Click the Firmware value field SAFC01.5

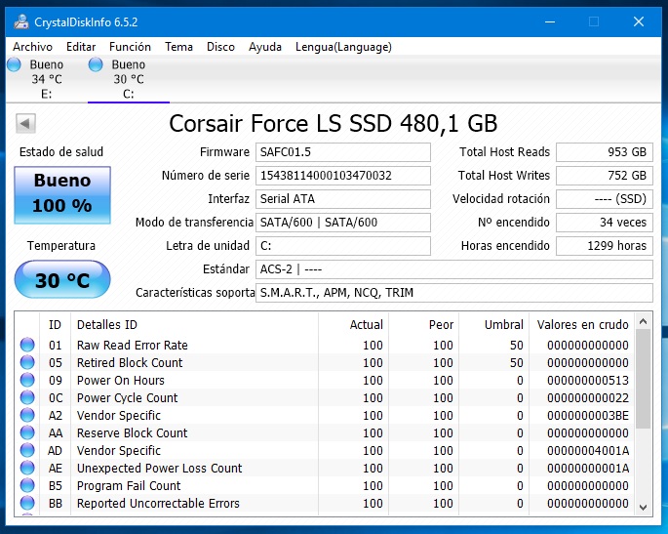pyautogui.click(x=342, y=152)
